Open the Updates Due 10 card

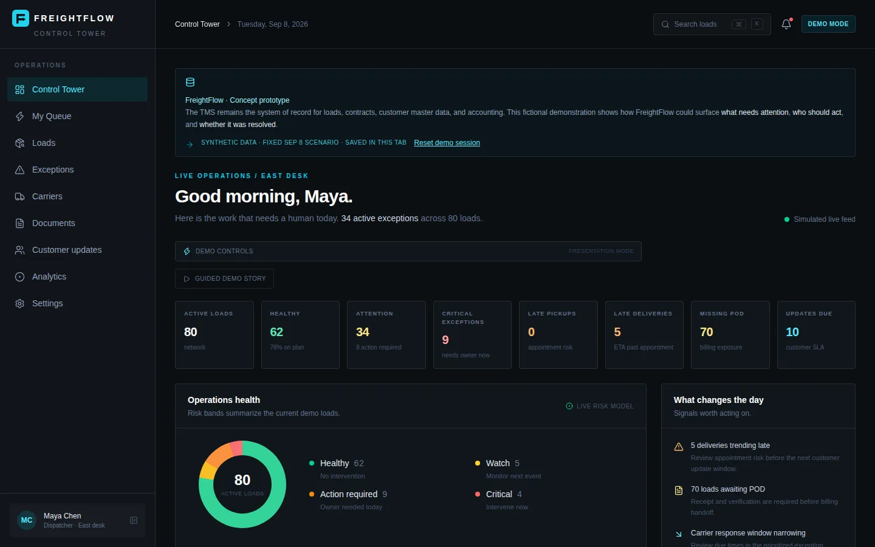coord(816,335)
